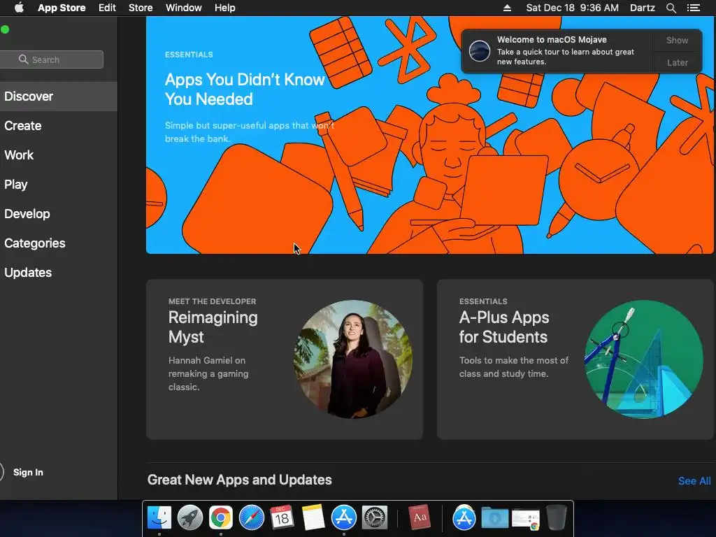Image resolution: width=716 pixels, height=537 pixels.
Task: Launch Launchpad rocket icon in Dock
Action: click(190, 517)
